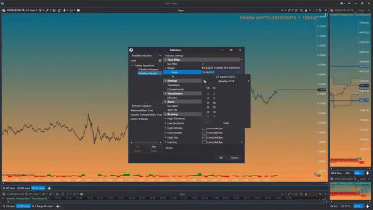Select the Use alerts row
The width and height of the screenshot is (373, 210).
point(182,106)
